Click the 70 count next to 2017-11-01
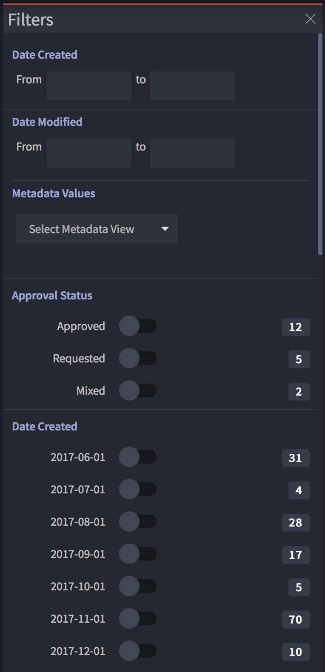 pos(296,620)
